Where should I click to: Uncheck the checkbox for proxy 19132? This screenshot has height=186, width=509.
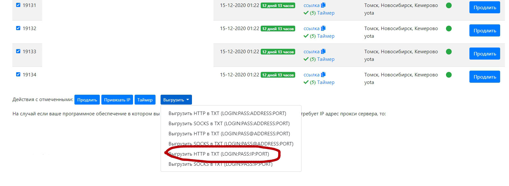(18, 28)
